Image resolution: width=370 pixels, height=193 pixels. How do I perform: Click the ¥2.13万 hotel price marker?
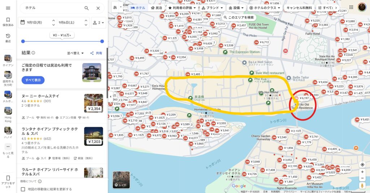(293, 131)
